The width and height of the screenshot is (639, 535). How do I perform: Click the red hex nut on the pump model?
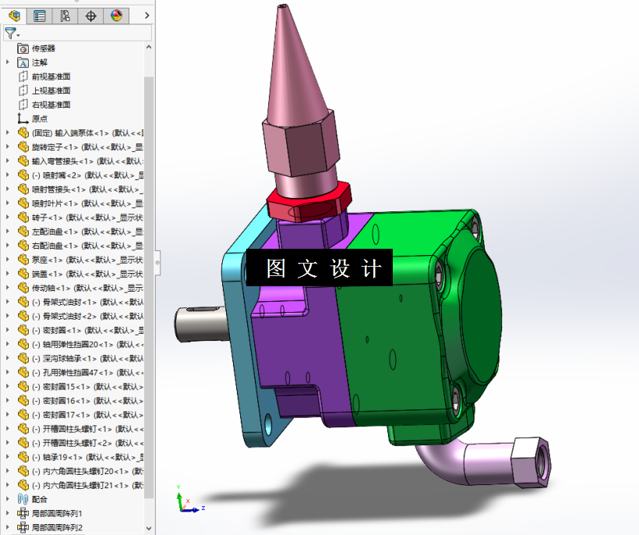pyautogui.click(x=309, y=201)
